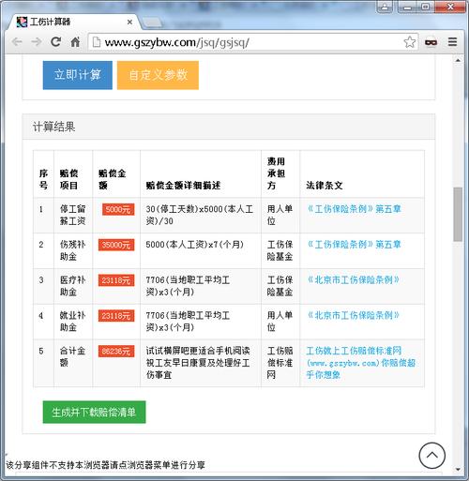Go back with the browser back arrow
469x481 pixels.
click(x=17, y=41)
